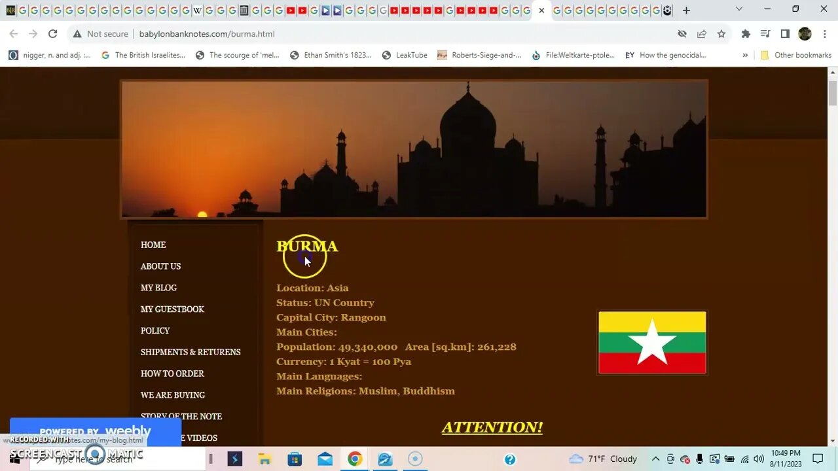Click the microphone tray icon

tap(699, 459)
